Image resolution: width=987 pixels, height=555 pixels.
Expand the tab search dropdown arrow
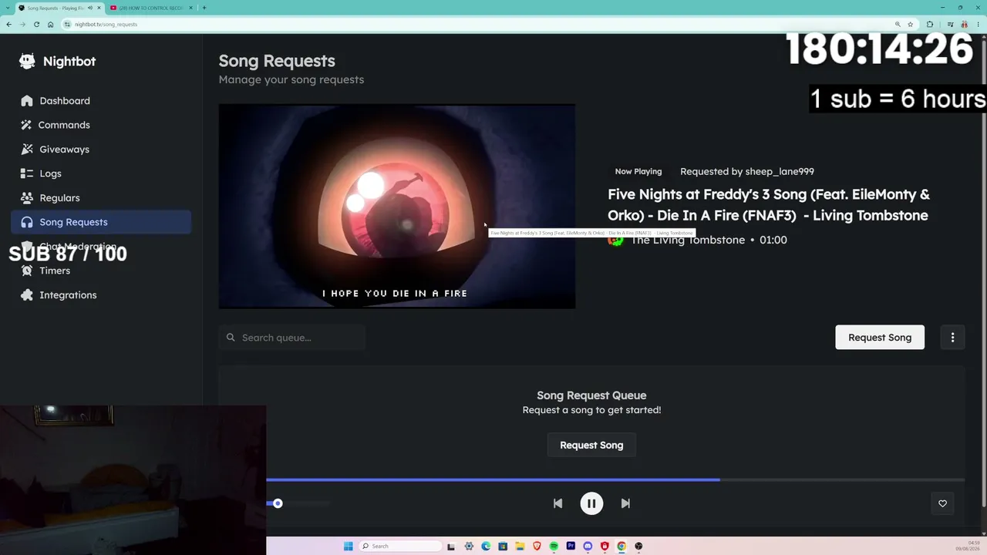8,8
